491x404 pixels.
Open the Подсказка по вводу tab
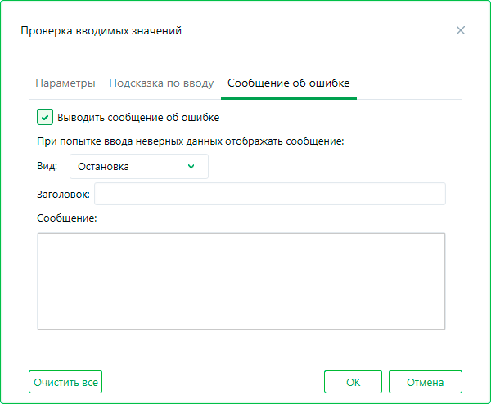(x=161, y=83)
